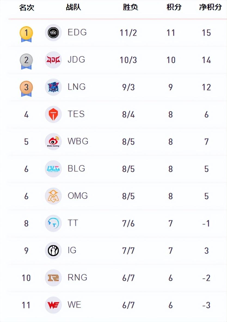Click the RNG team logo
The height and width of the screenshot is (322, 227).
coord(53,278)
